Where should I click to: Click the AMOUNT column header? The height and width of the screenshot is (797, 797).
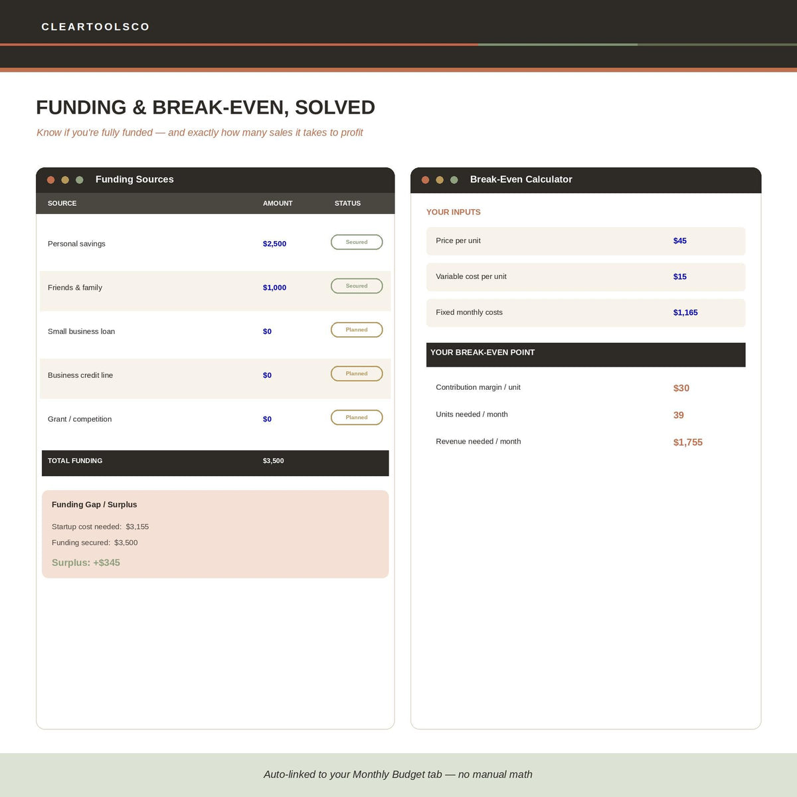coord(278,203)
